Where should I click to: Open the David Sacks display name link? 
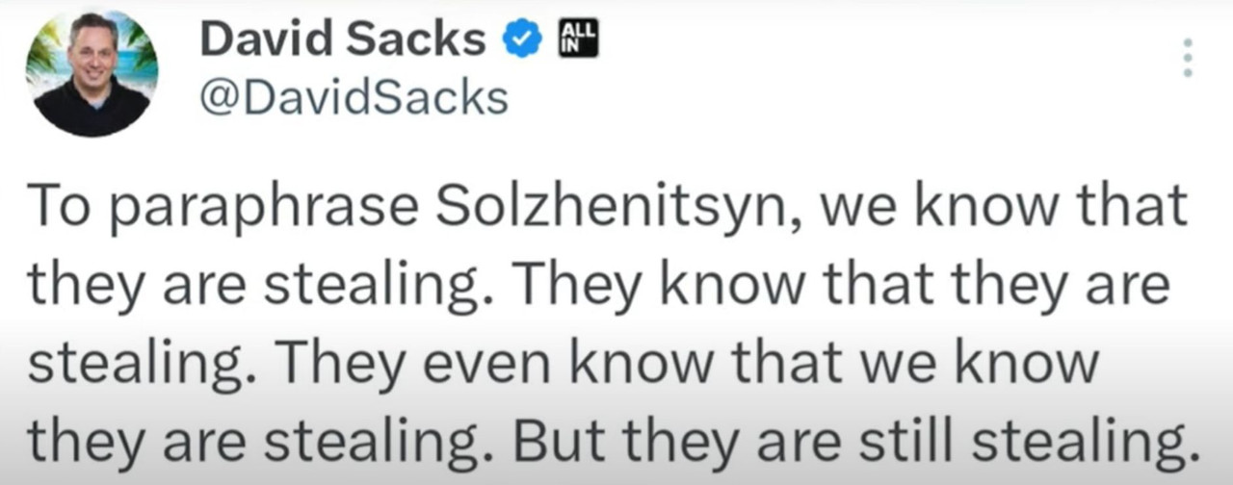(342, 40)
